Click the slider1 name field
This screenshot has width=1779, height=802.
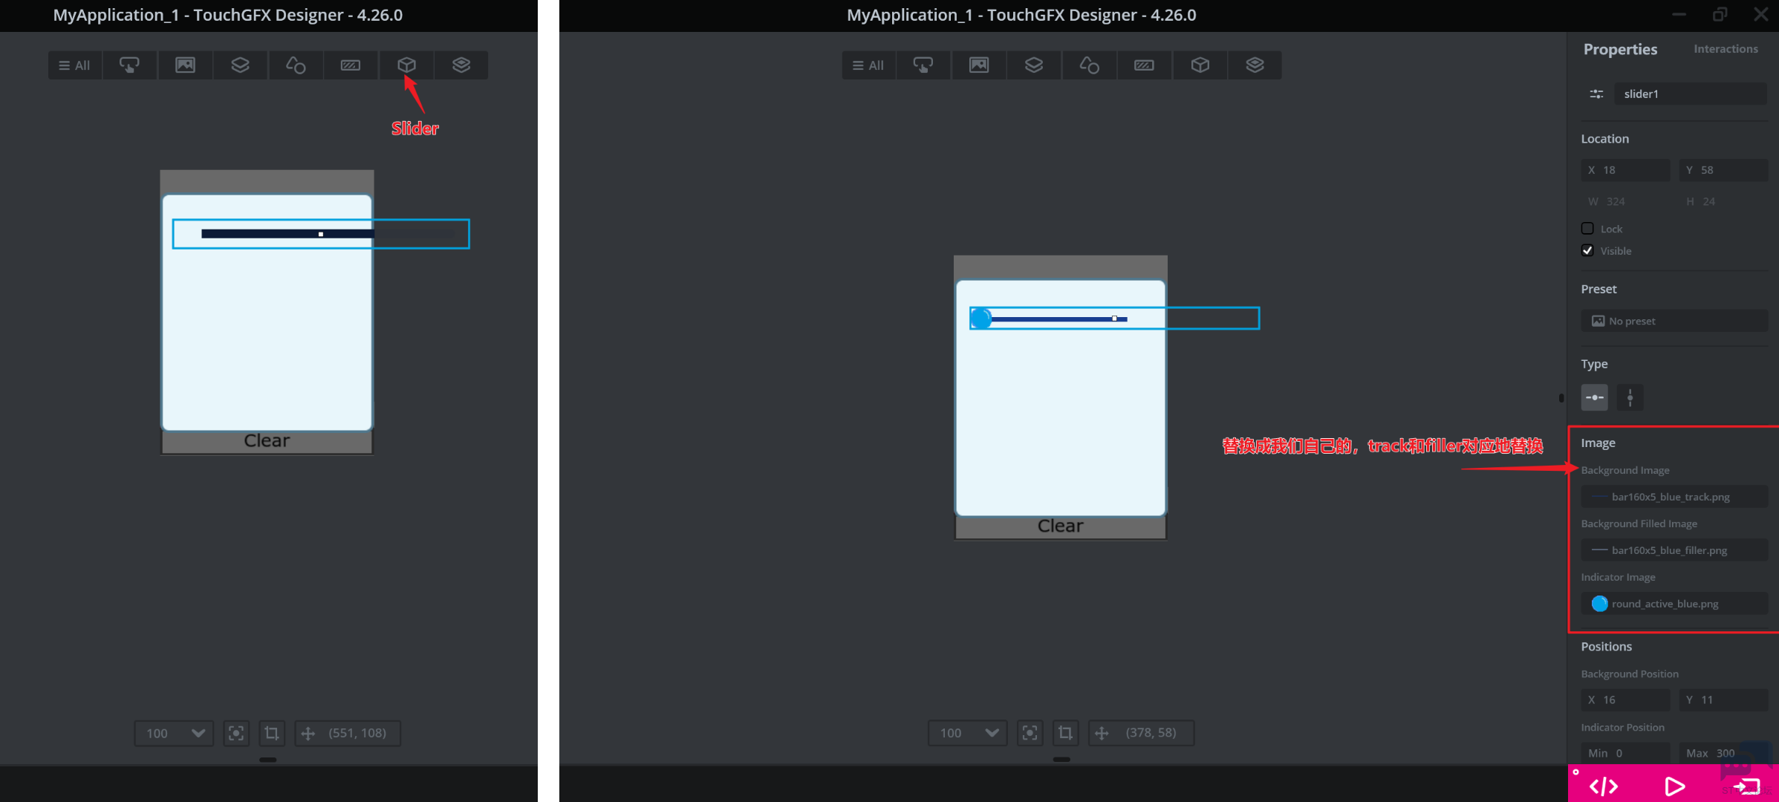click(x=1690, y=94)
